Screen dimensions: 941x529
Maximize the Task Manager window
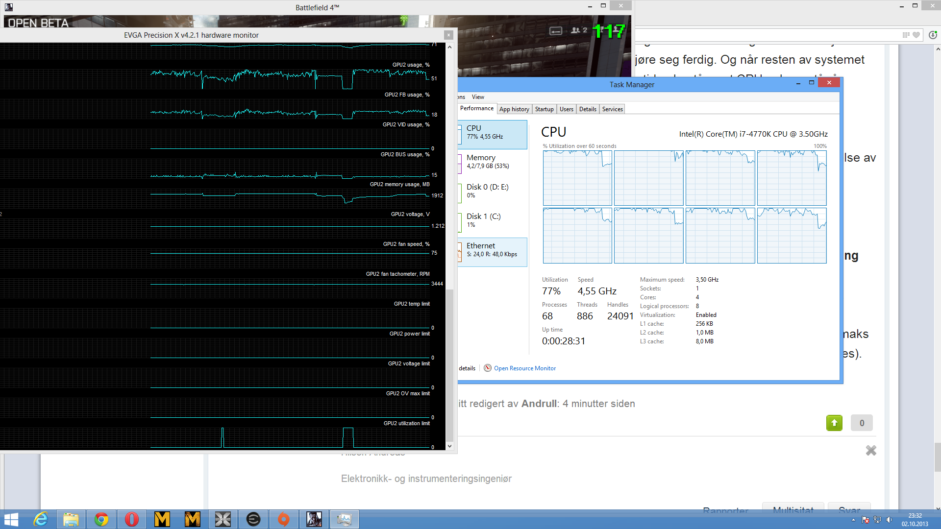click(812, 83)
